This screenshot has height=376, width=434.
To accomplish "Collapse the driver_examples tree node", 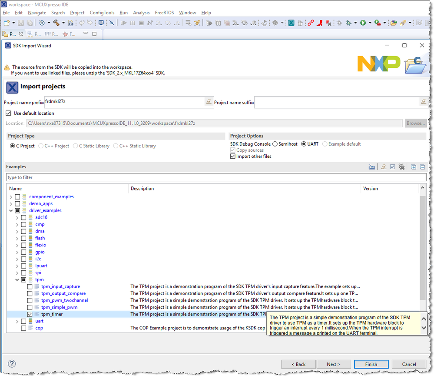I will tap(11, 210).
